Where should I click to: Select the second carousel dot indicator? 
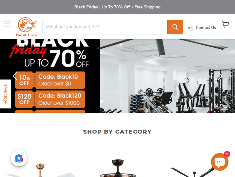point(108,102)
